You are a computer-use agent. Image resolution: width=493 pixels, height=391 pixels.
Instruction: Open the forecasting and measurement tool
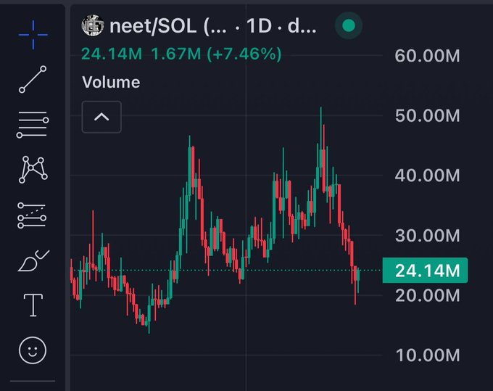tap(32, 215)
